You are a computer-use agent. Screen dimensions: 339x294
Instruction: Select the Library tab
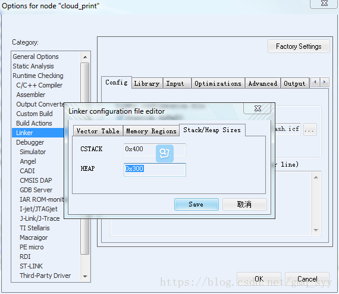pyautogui.click(x=147, y=83)
